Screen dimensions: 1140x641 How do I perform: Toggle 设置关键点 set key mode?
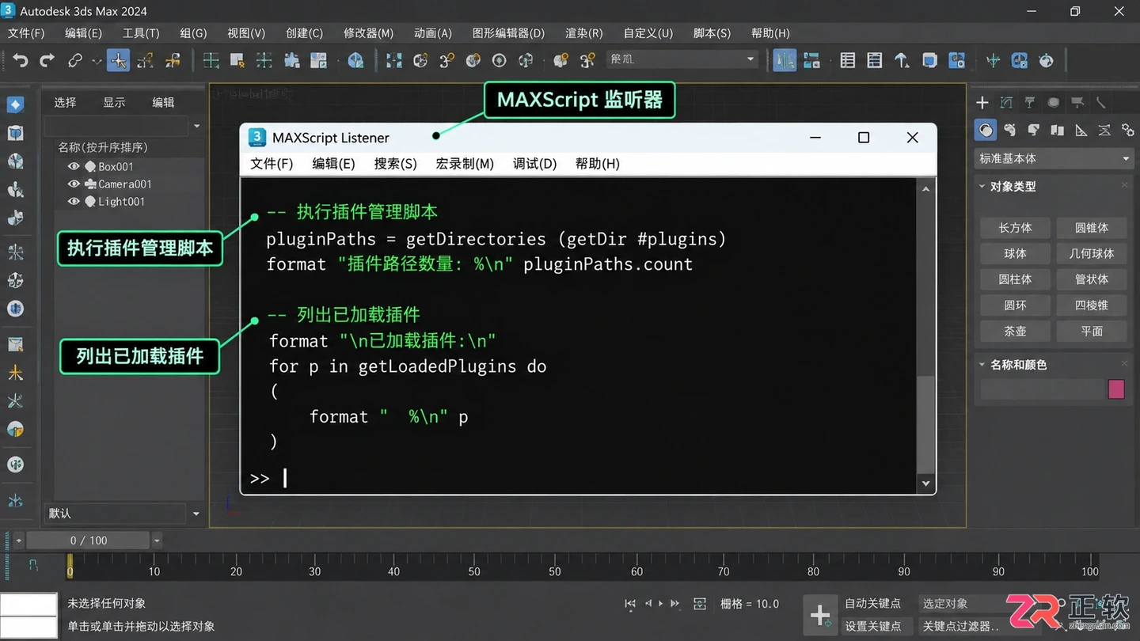tap(872, 626)
